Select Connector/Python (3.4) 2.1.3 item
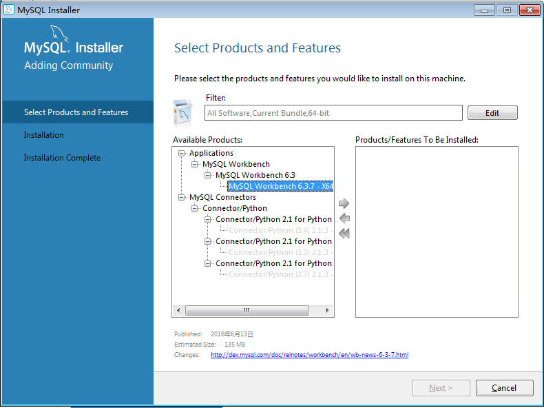This screenshot has height=408, width=544. (281, 230)
